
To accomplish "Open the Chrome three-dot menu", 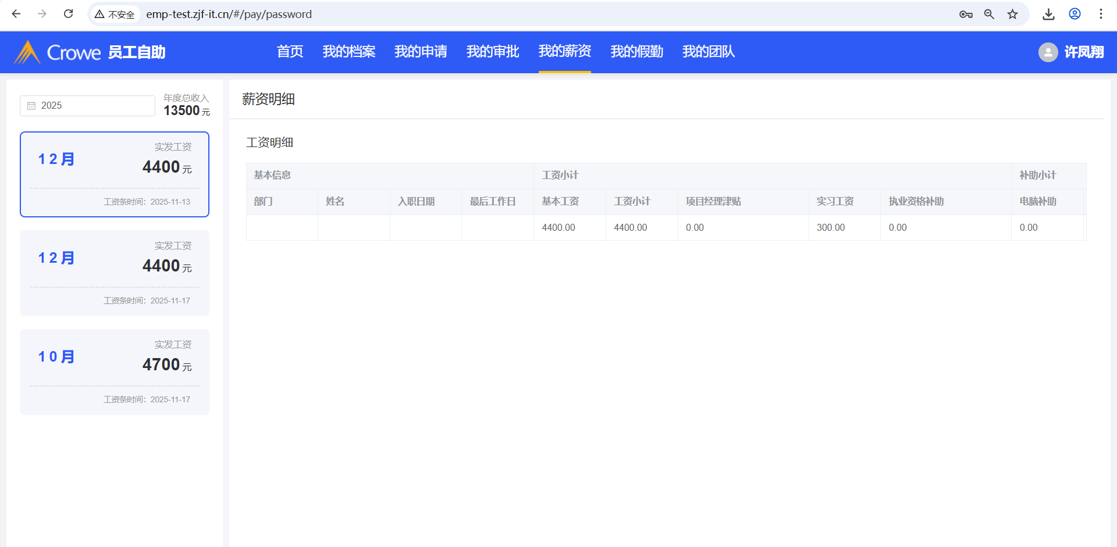I will pos(1101,14).
